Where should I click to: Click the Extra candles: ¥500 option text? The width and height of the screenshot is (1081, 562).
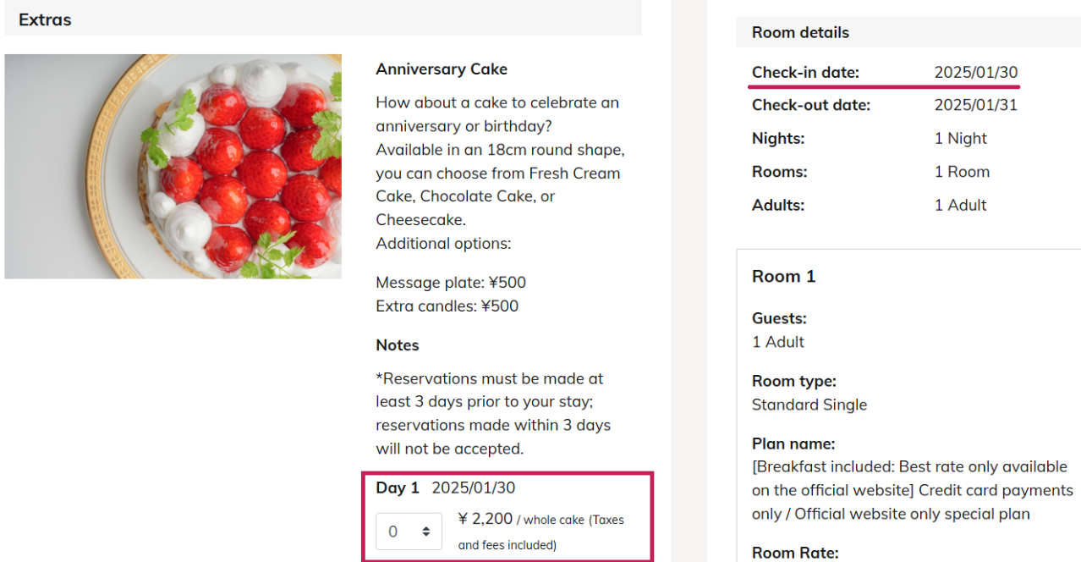click(x=447, y=306)
